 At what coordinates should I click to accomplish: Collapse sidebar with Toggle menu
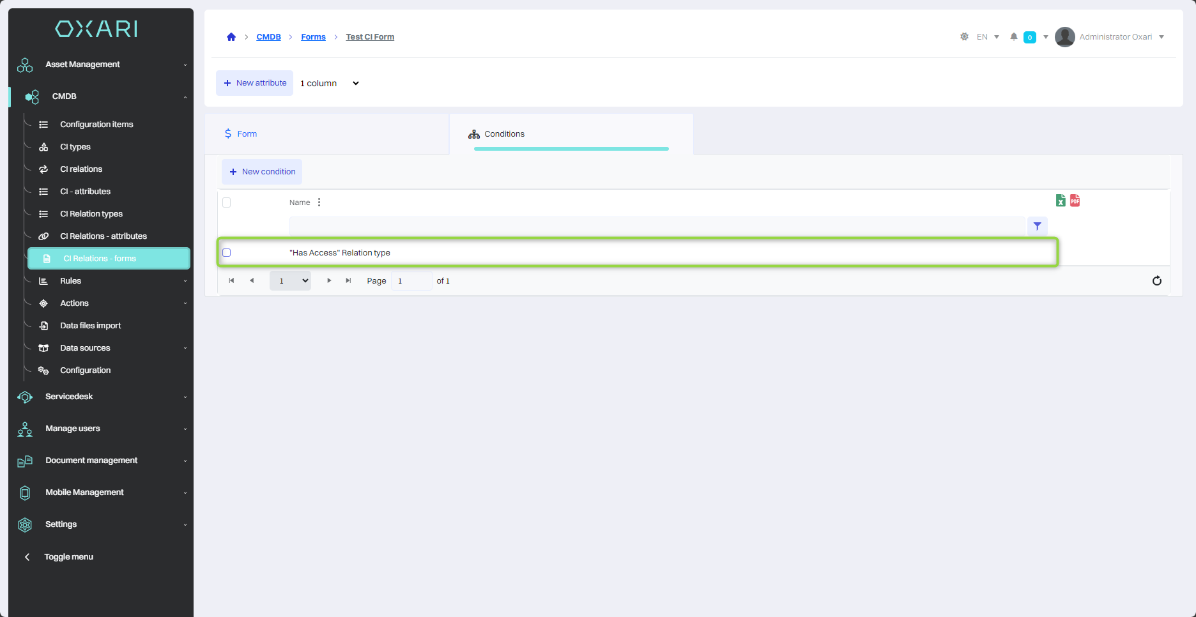tap(68, 557)
